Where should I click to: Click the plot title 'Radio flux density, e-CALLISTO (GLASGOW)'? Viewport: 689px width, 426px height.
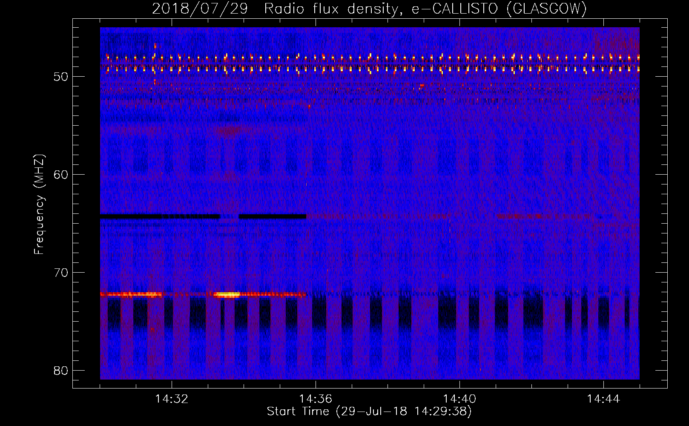[x=425, y=9]
